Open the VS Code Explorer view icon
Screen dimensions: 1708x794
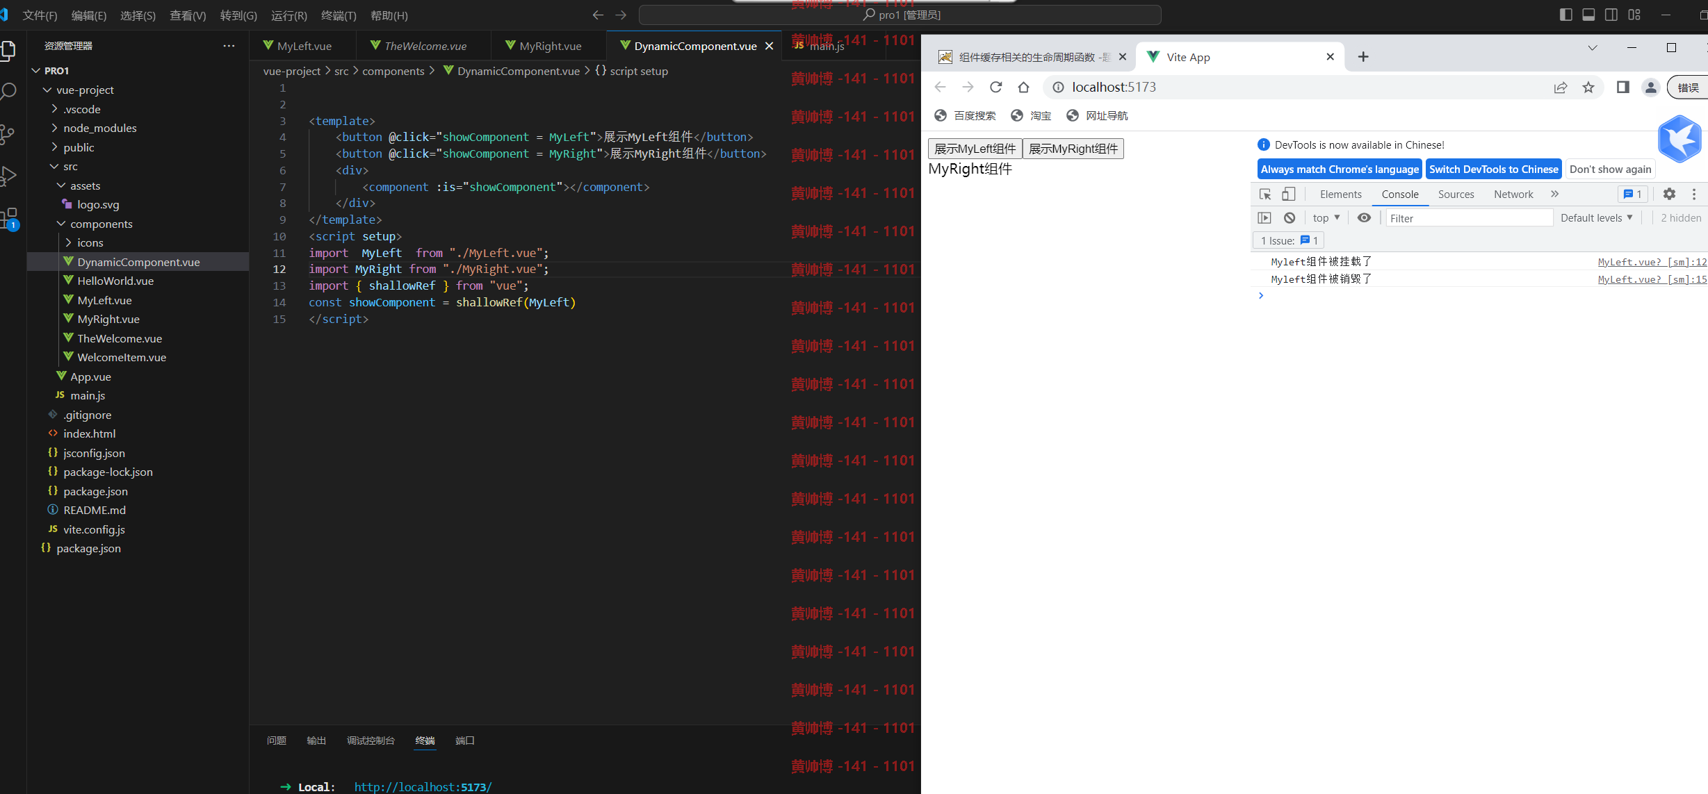[x=8, y=50]
